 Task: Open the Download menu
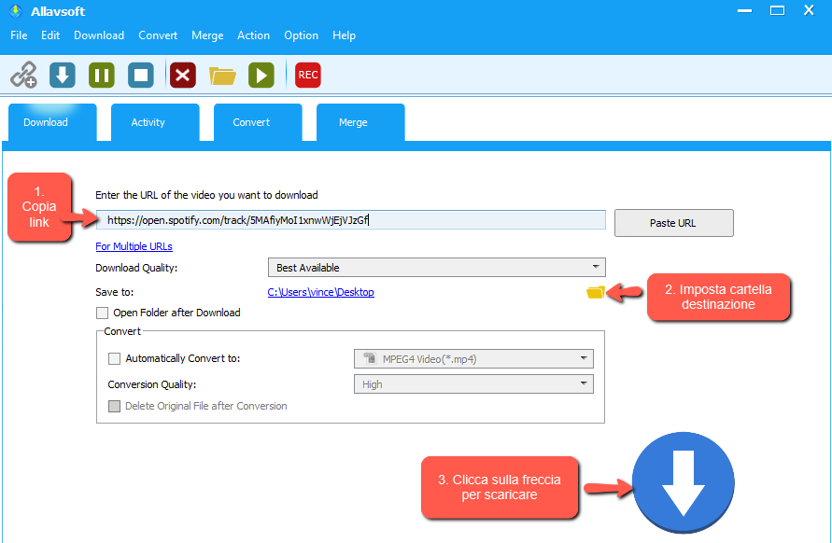click(99, 35)
